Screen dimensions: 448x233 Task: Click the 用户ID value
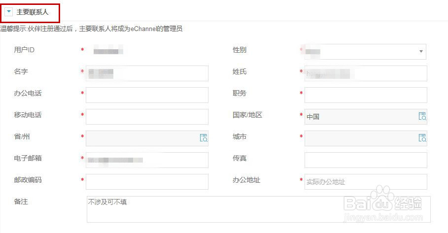click(108, 51)
